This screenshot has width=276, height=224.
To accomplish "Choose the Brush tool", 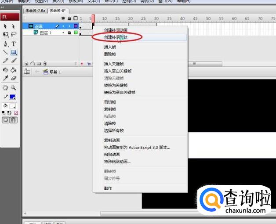I will 14,60.
